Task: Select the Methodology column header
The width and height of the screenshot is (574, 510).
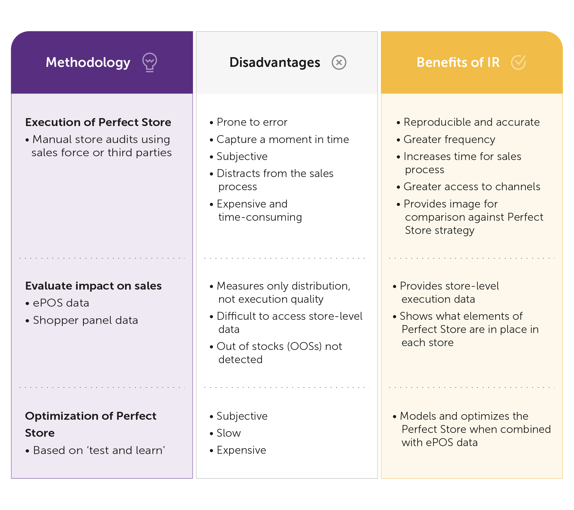Action: 88,62
